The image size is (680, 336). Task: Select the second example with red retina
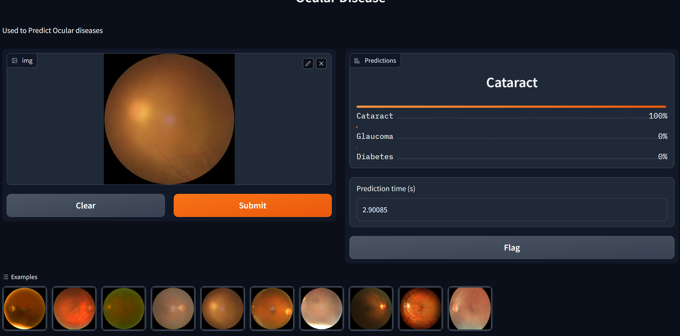74,308
